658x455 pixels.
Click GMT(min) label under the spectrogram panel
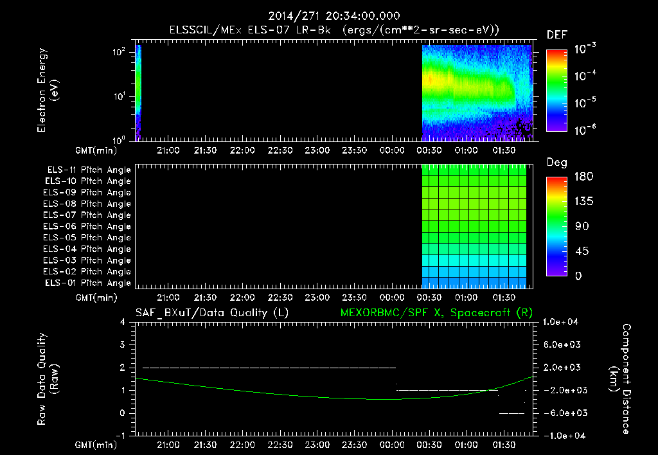(x=96, y=150)
